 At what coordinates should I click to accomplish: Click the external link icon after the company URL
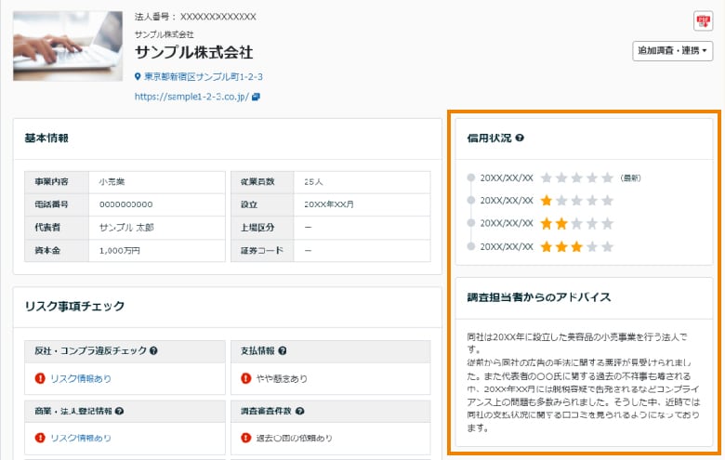point(256,96)
